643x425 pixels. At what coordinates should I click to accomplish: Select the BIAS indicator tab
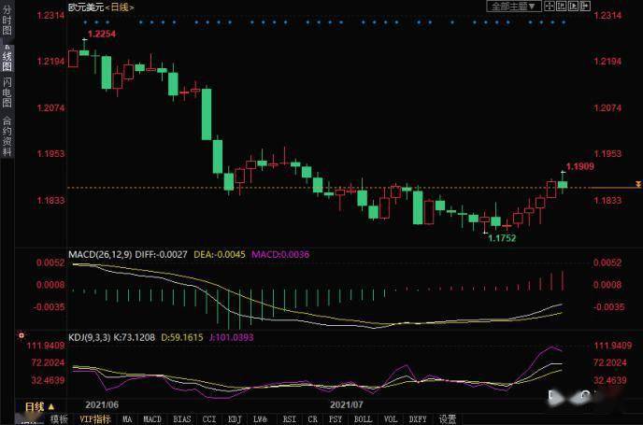[181, 419]
